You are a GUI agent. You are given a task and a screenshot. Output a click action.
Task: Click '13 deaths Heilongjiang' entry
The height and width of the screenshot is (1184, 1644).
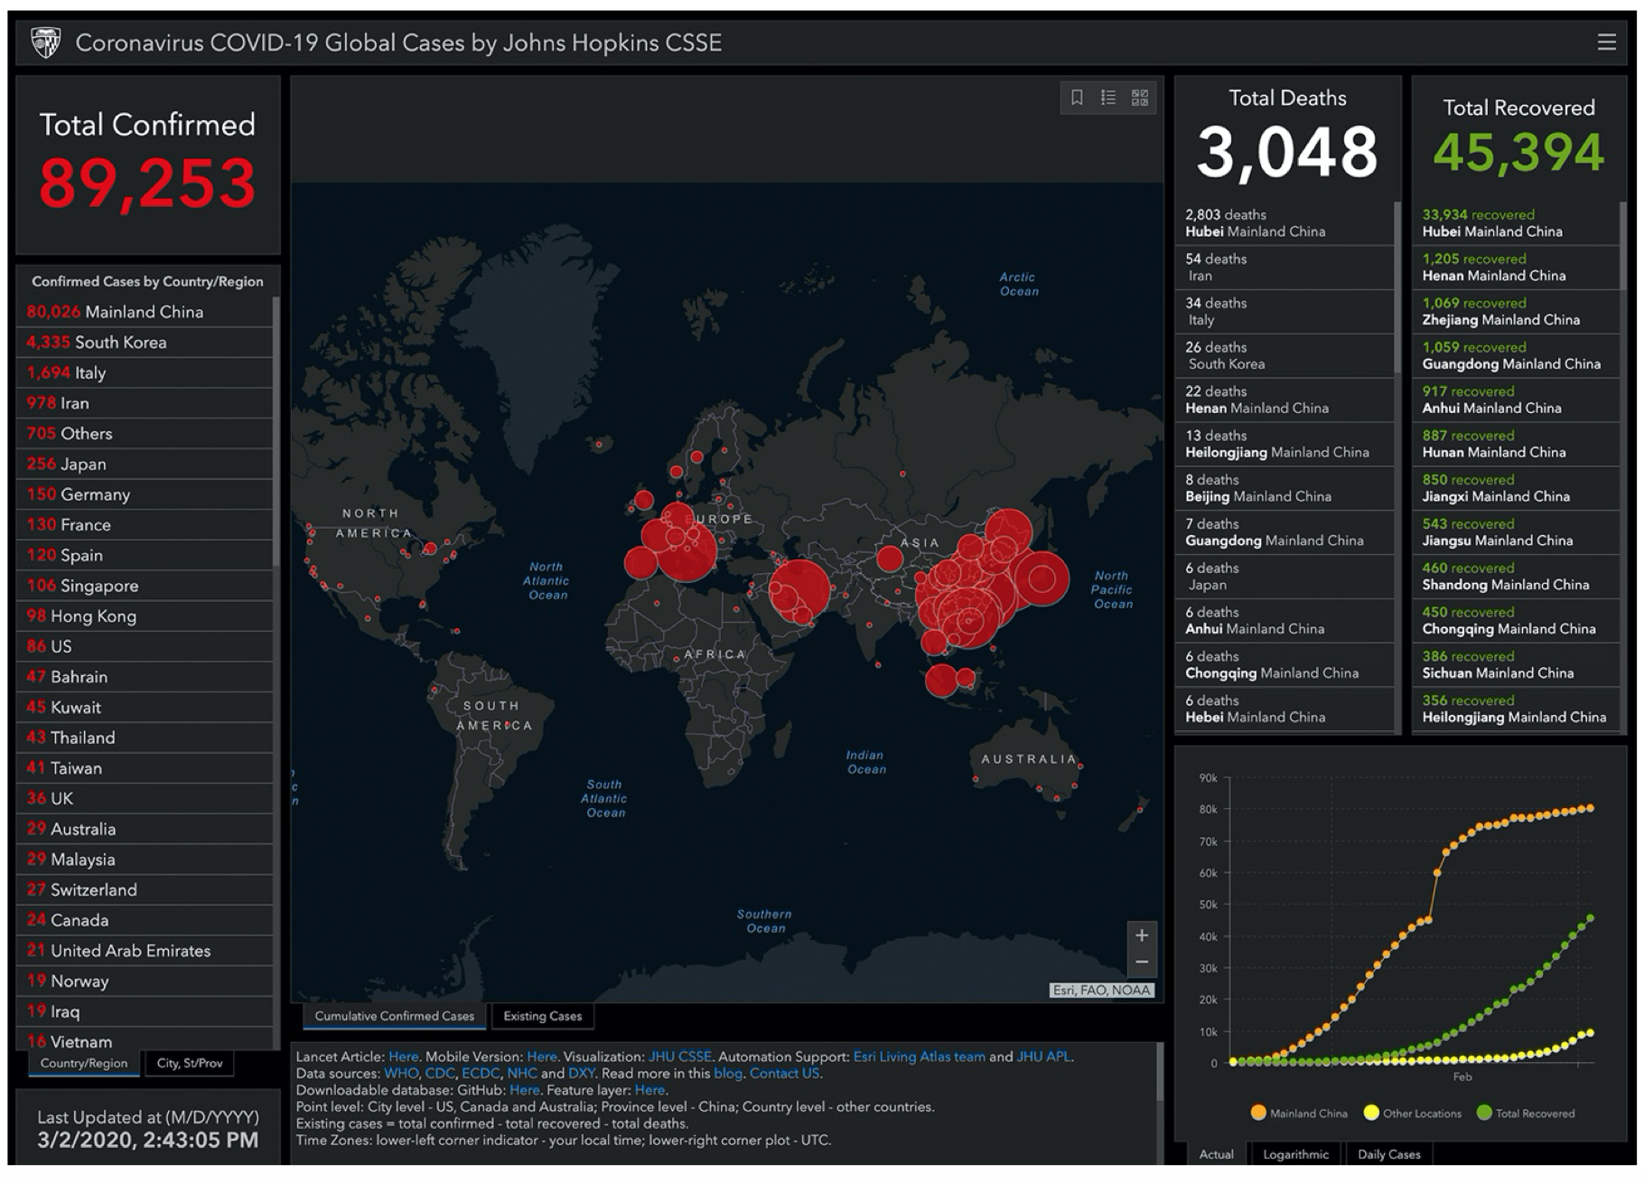(x=1284, y=444)
